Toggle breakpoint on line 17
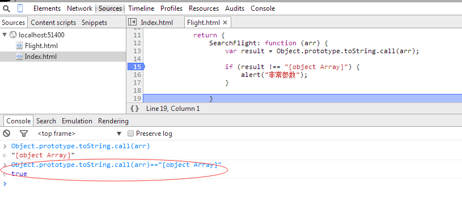462x215 pixels. click(x=137, y=83)
